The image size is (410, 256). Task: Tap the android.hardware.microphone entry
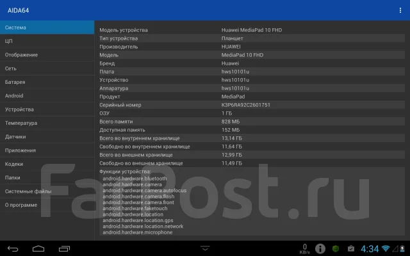tap(138, 232)
